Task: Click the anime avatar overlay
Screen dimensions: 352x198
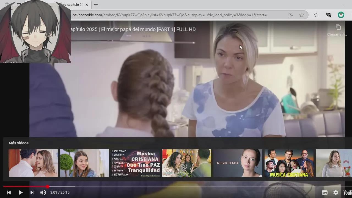Action: coord(35,32)
